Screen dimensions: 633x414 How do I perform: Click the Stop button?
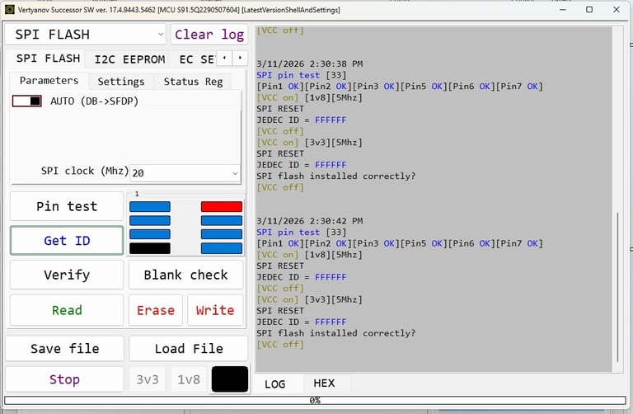[x=64, y=379]
